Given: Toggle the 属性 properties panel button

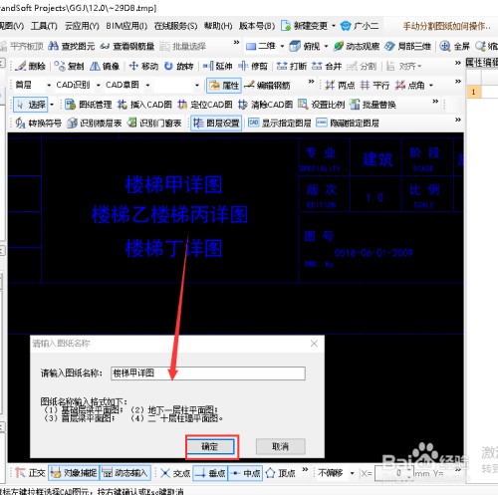Looking at the screenshot, I should (x=224, y=86).
